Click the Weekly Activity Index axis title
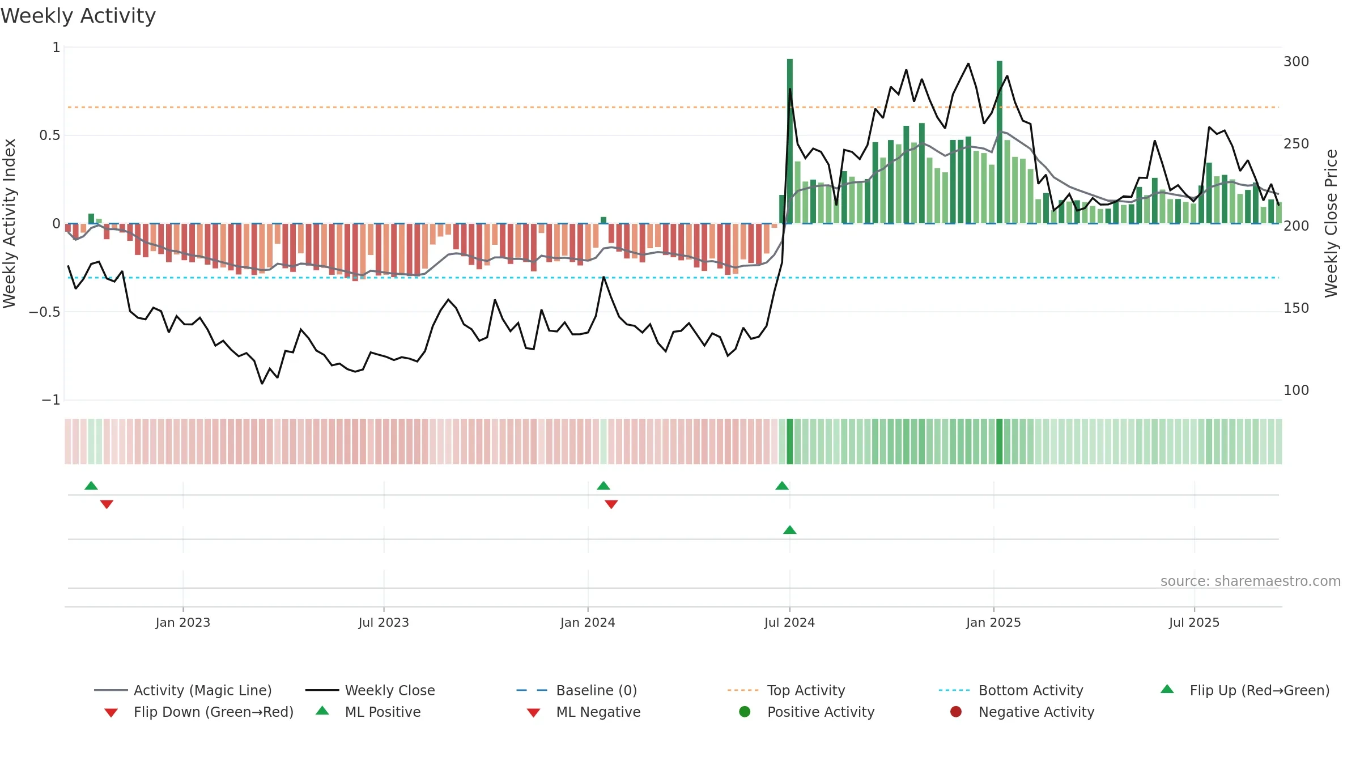The image size is (1360, 765). click(x=9, y=224)
